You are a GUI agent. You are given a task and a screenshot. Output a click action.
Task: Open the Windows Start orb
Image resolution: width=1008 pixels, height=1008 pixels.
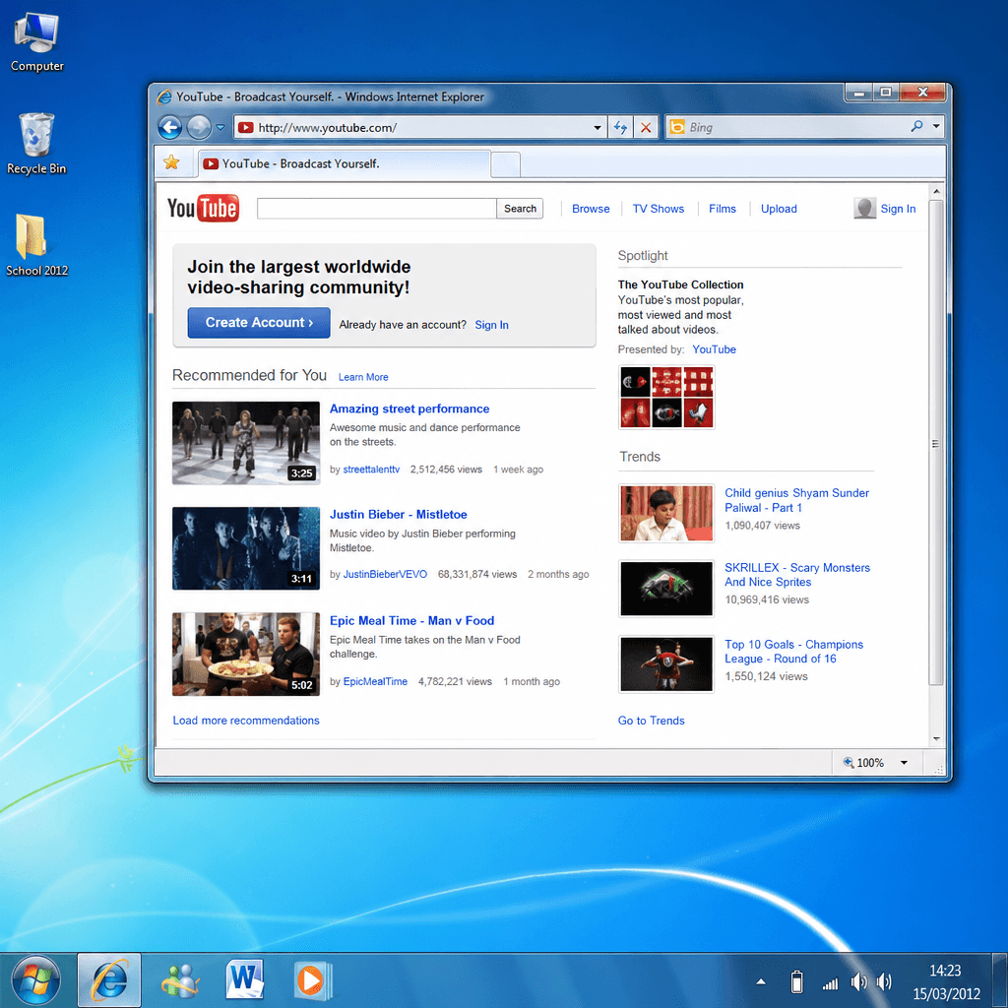36,981
